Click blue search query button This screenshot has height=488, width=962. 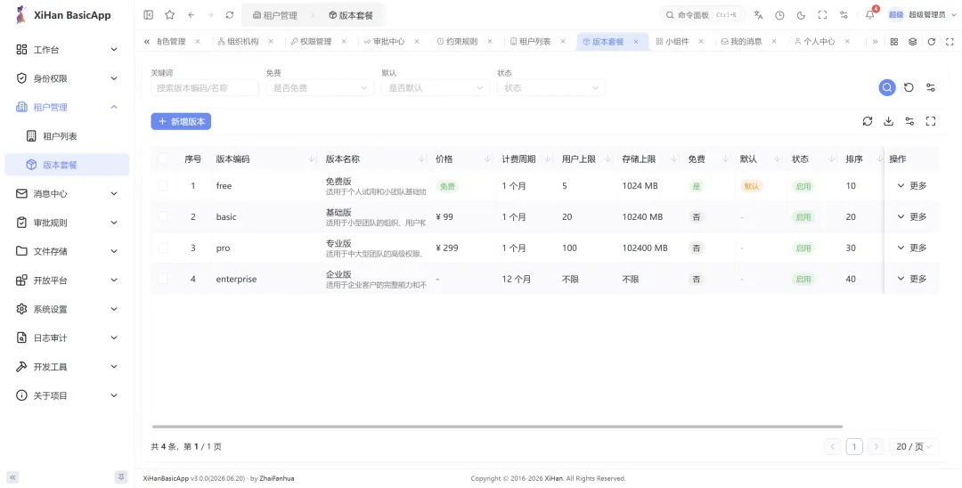(x=886, y=87)
